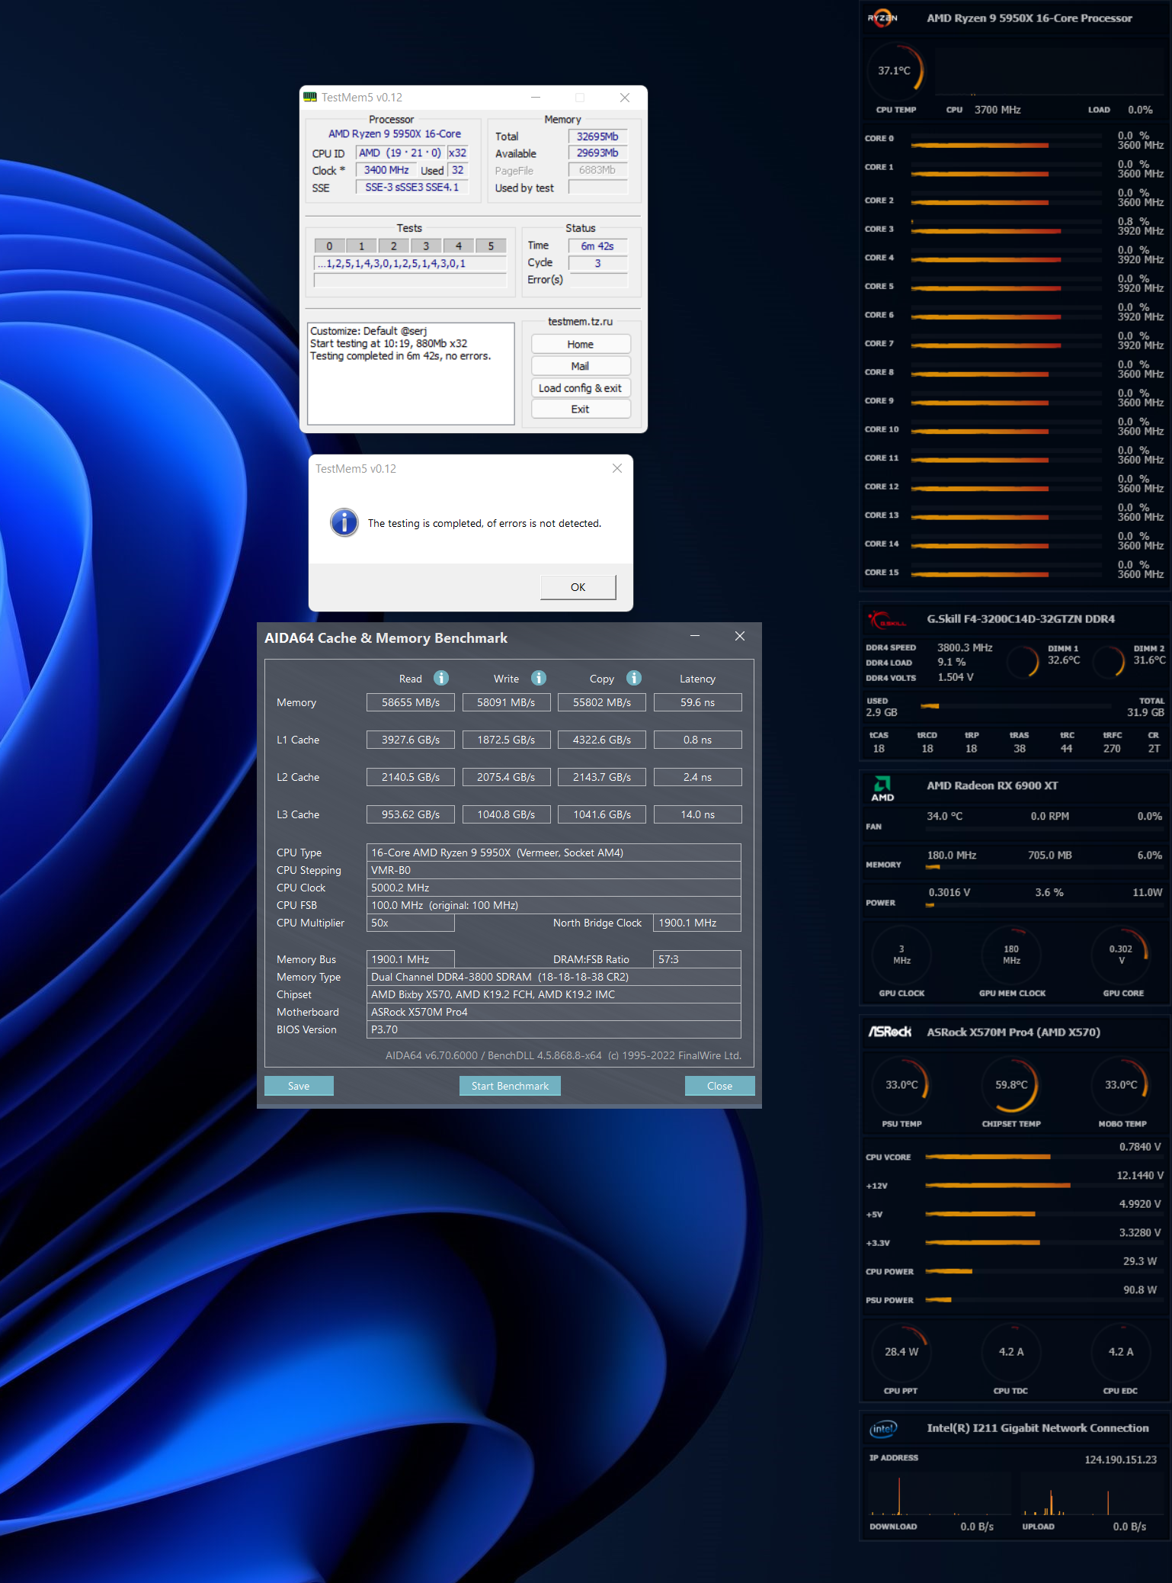Click the BIOS Version P3.70 field

553,1029
